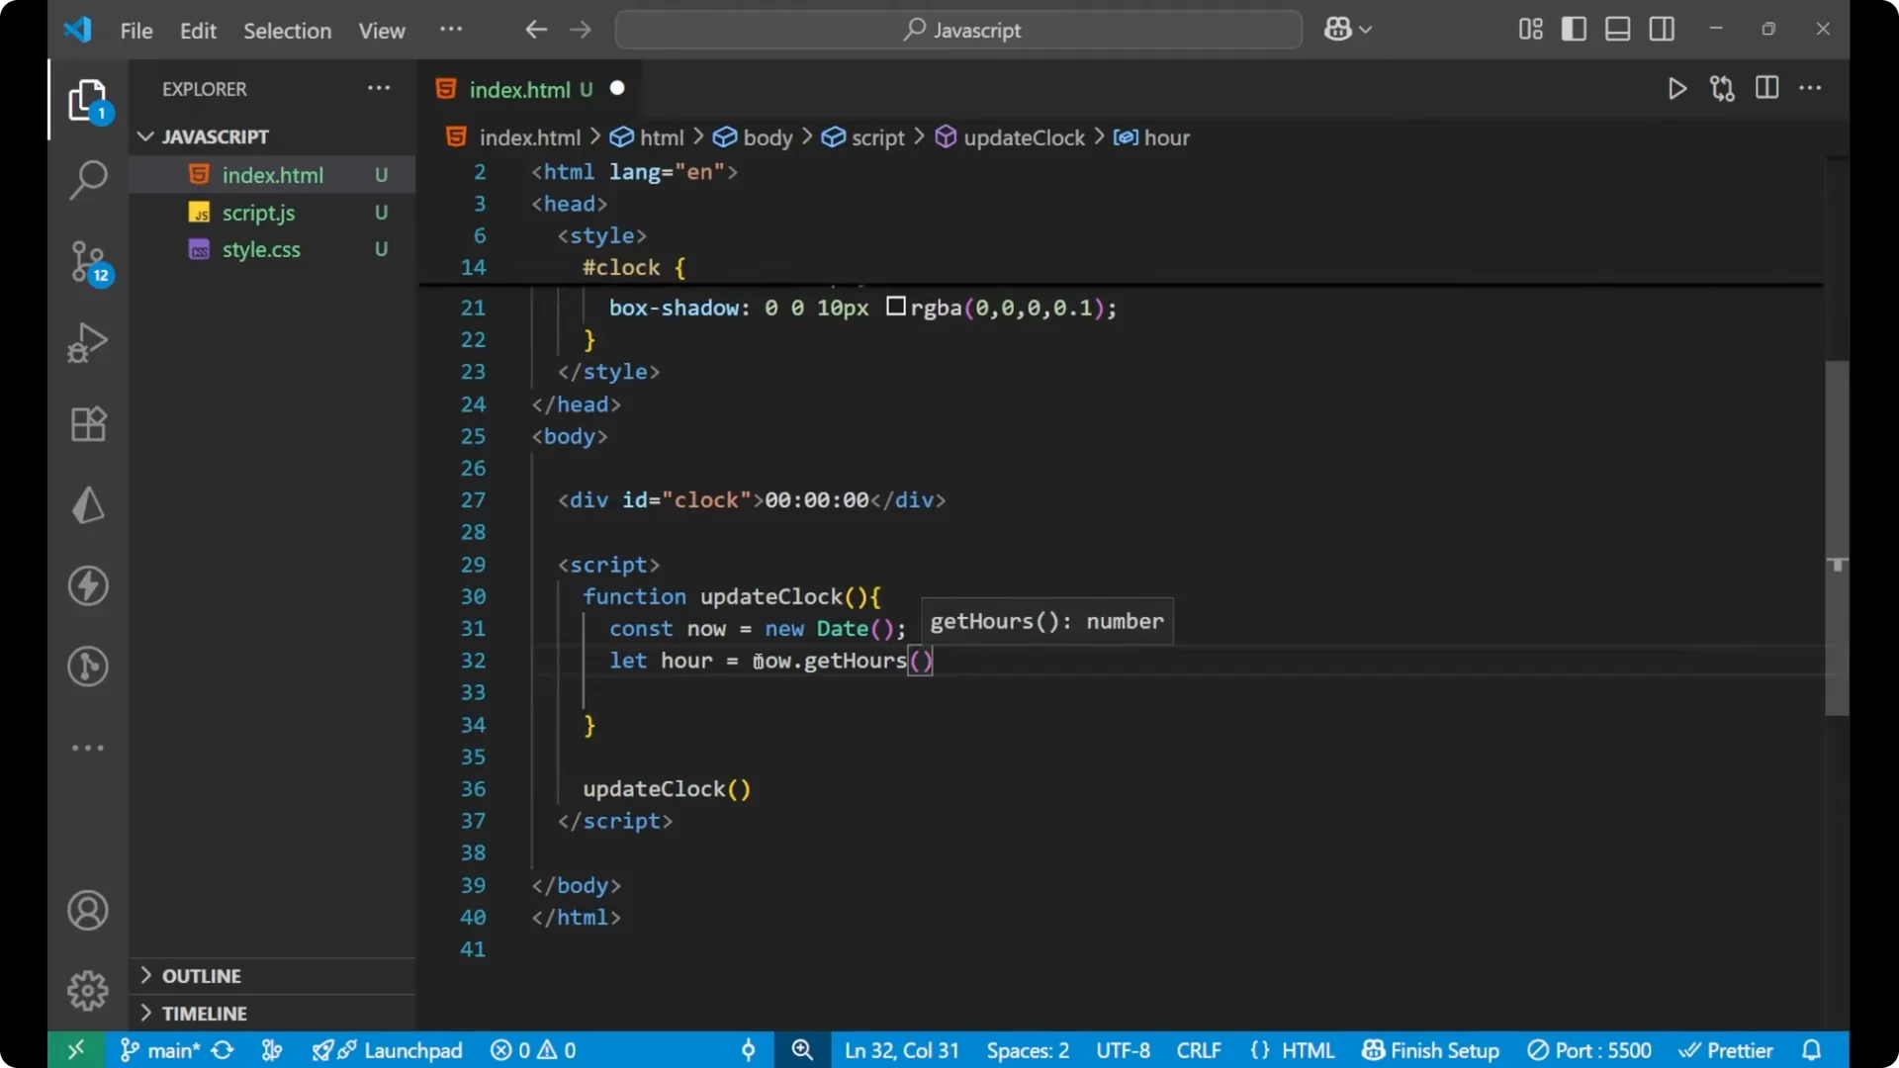Open the Extensions view

[x=88, y=423]
